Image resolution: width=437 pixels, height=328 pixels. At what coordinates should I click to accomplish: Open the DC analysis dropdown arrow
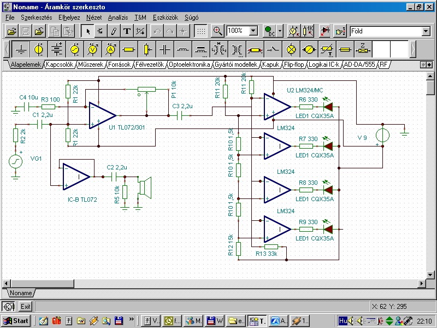tap(280, 31)
